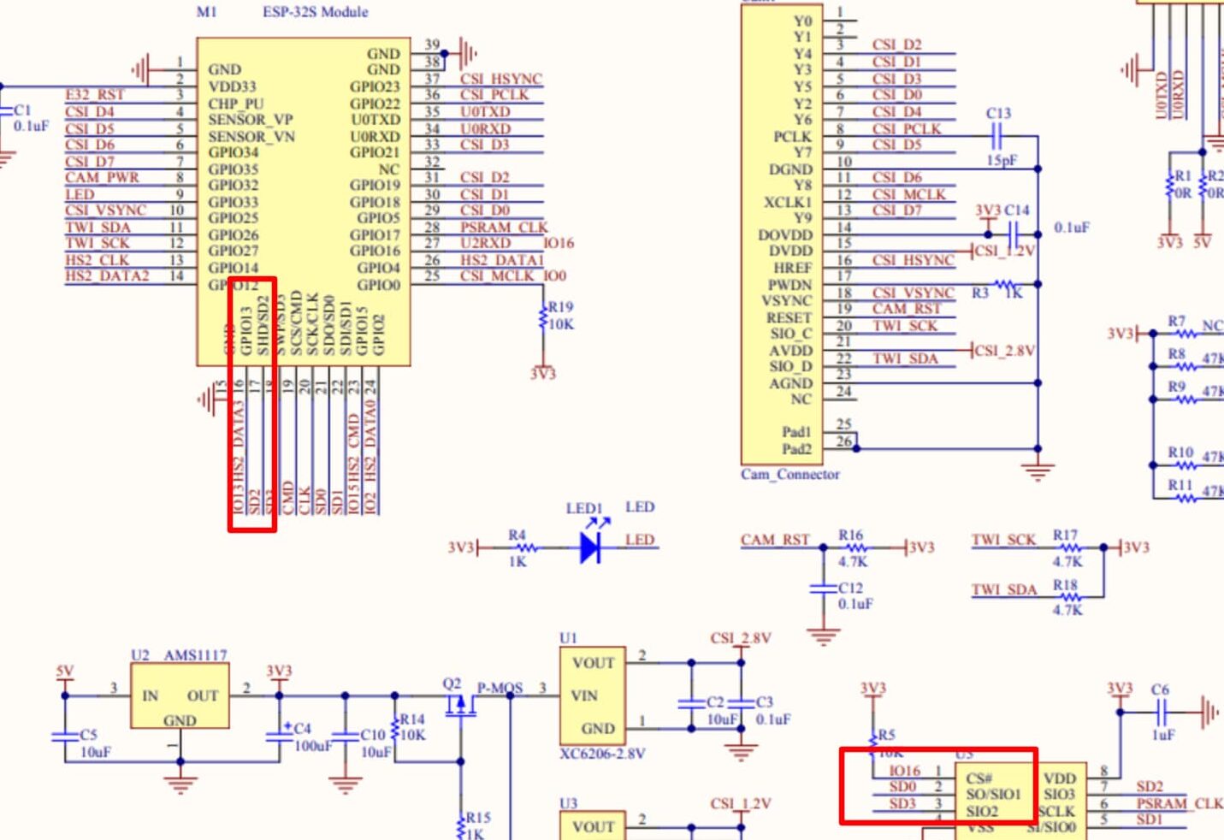Select the R5 resistor below 3V3
The width and height of the screenshot is (1224, 840).
pos(872,744)
